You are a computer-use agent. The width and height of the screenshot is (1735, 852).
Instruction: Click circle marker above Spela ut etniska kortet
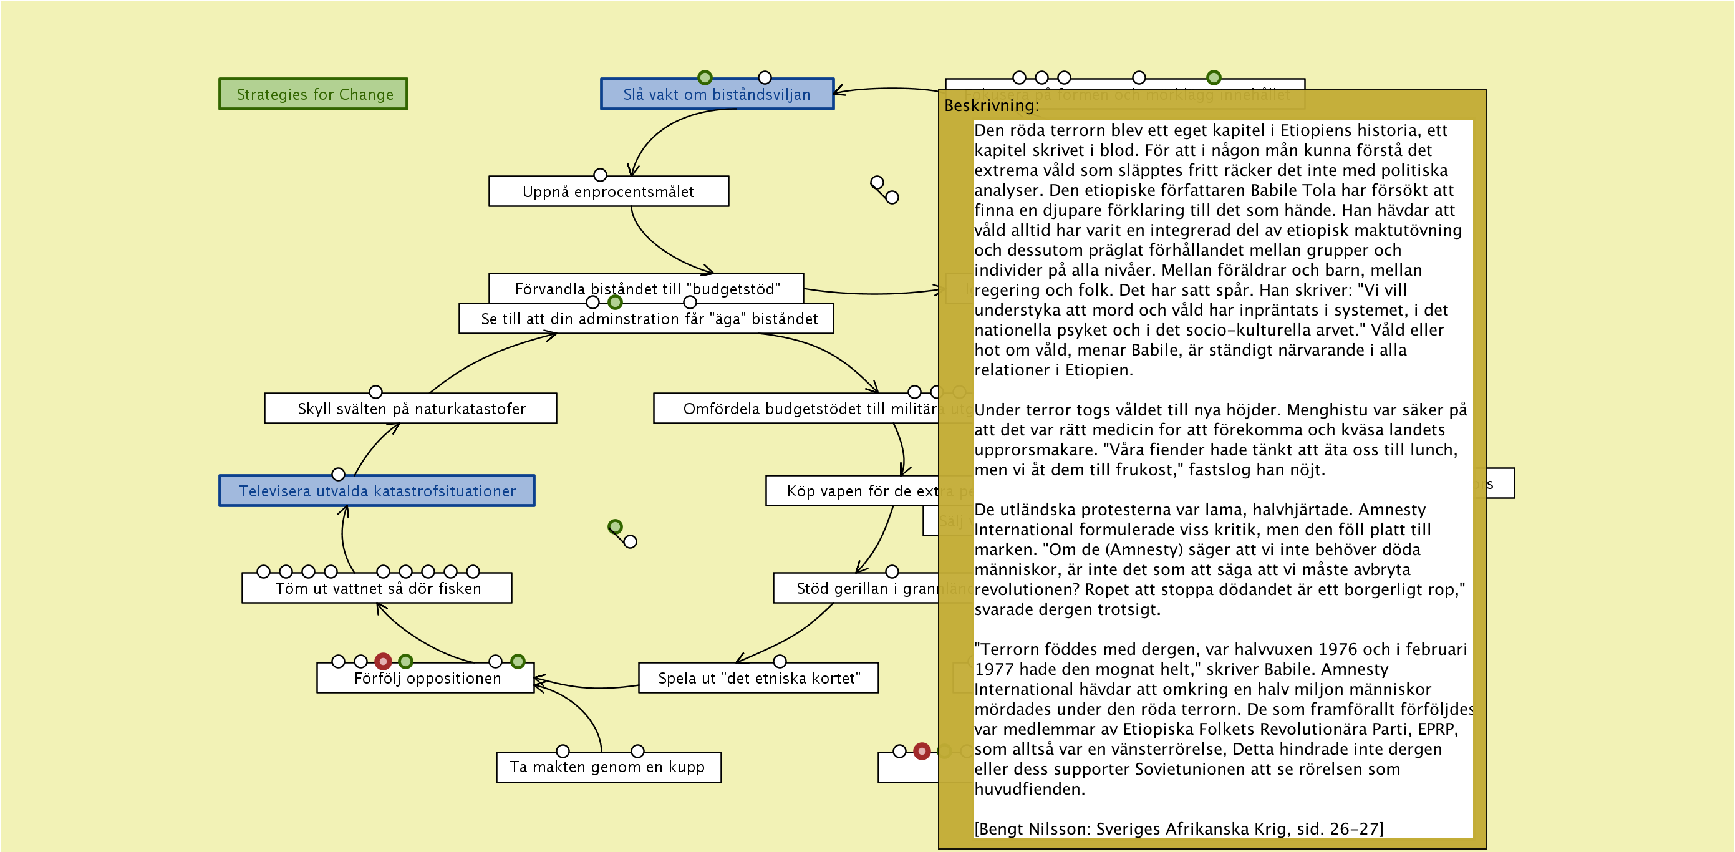click(780, 661)
